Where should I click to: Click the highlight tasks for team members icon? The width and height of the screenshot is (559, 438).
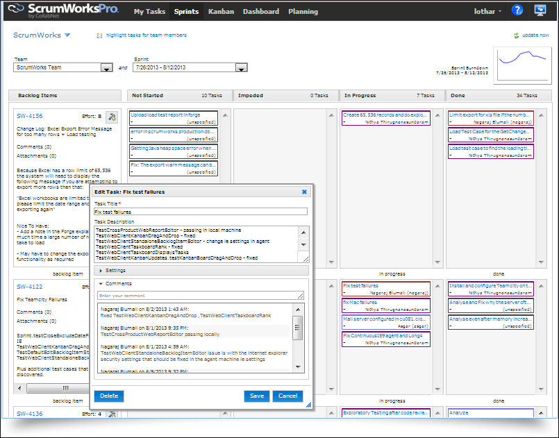click(99, 35)
